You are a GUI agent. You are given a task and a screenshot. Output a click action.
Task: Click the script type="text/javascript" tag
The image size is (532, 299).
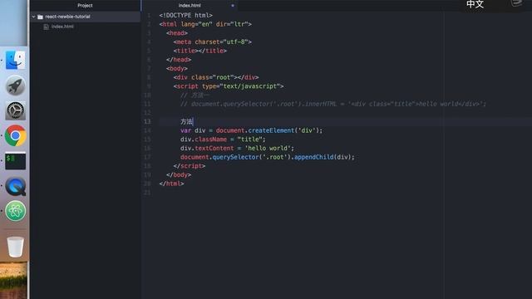point(229,86)
